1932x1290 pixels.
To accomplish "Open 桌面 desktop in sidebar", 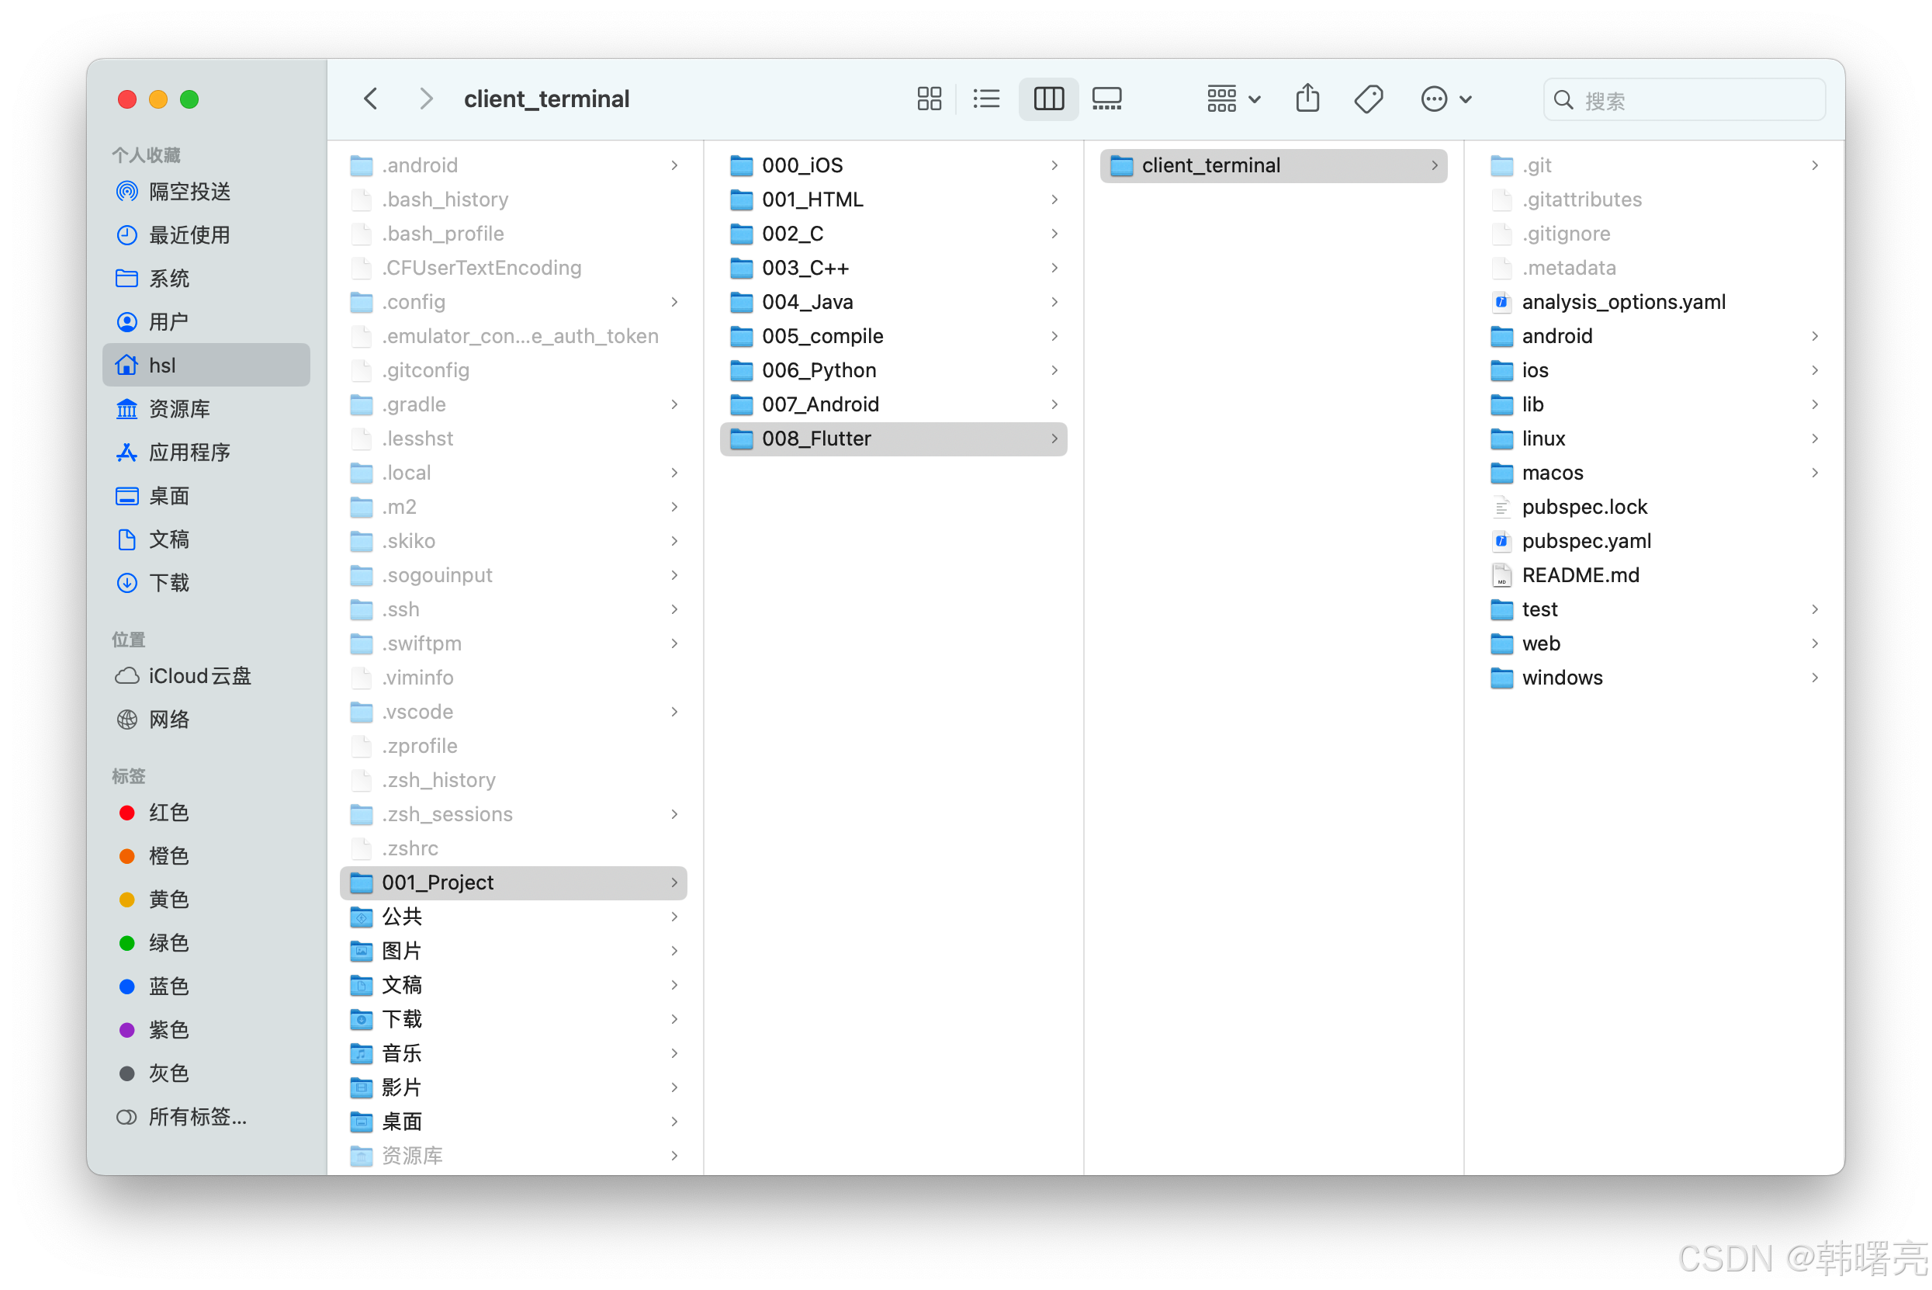I will click(206, 496).
